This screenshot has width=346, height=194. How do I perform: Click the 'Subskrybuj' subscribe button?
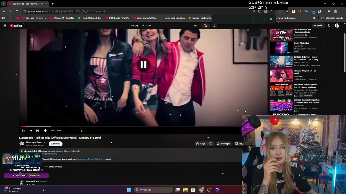tap(55, 144)
